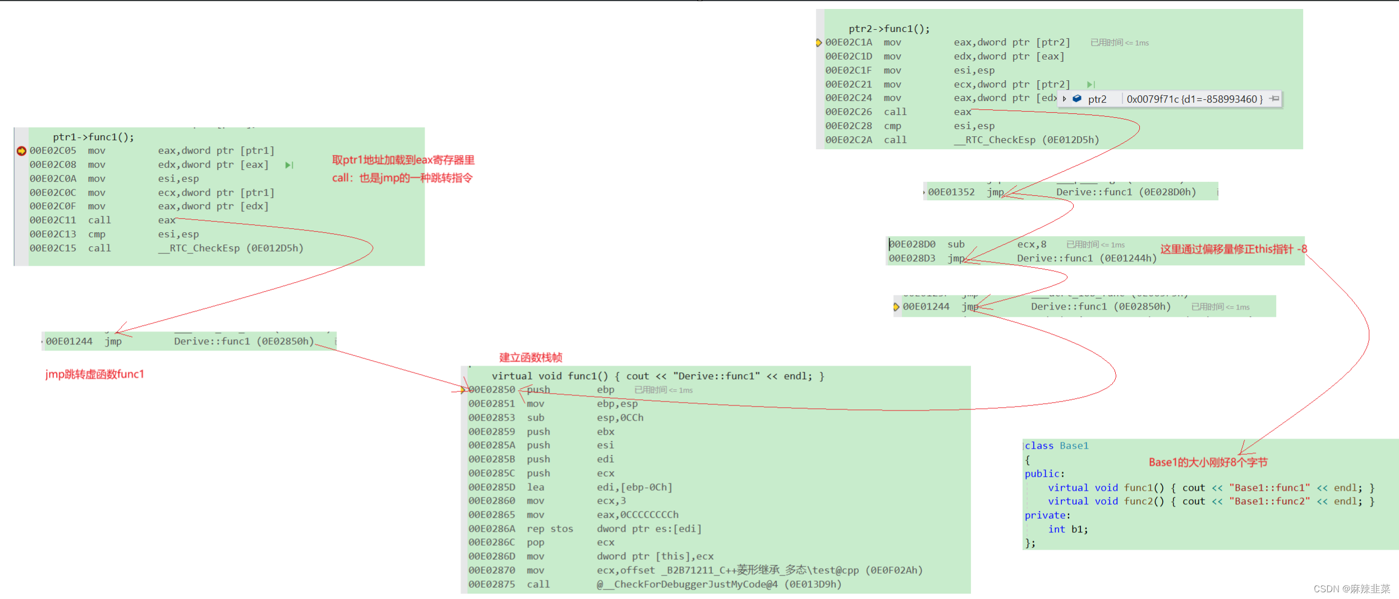This screenshot has height=599, width=1399.
Task: Click the breakpoint execution marker beside 00E02C05
Action: pyautogui.click(x=21, y=150)
